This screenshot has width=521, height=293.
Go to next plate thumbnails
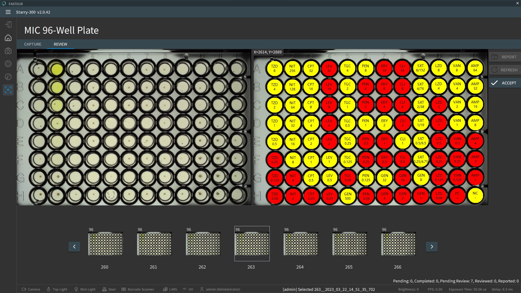tap(431, 247)
